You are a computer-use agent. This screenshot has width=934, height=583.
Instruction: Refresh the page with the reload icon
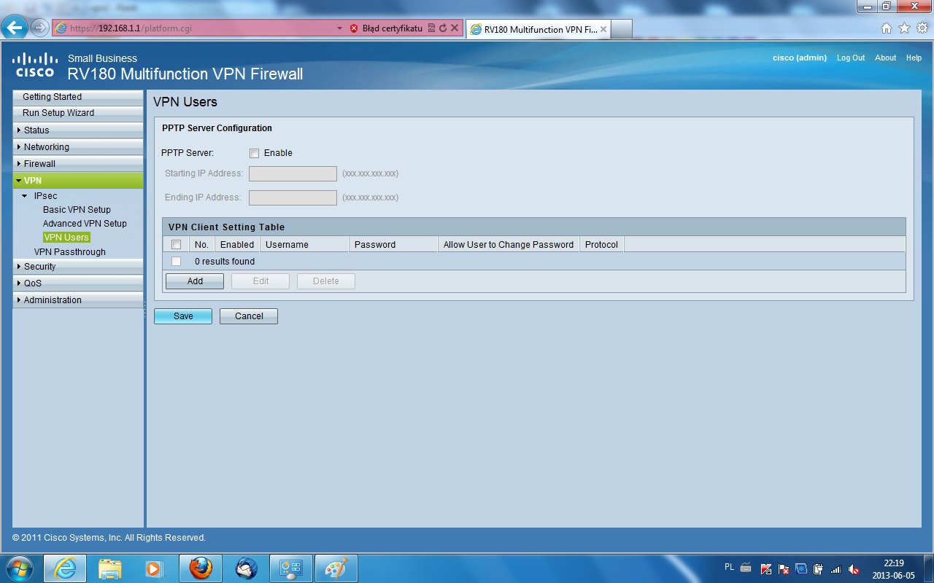point(443,28)
